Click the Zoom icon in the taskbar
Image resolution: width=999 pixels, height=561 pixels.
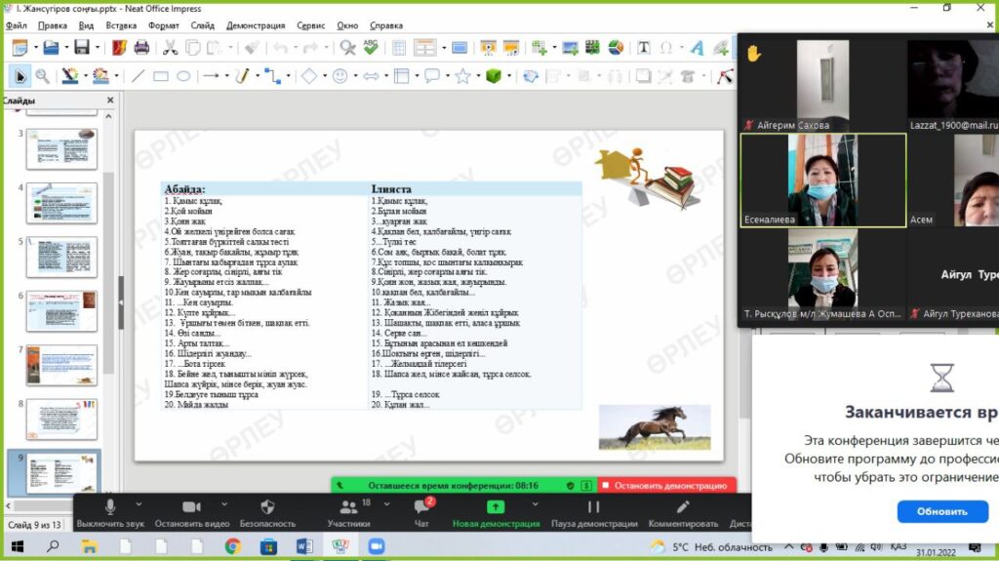click(376, 546)
